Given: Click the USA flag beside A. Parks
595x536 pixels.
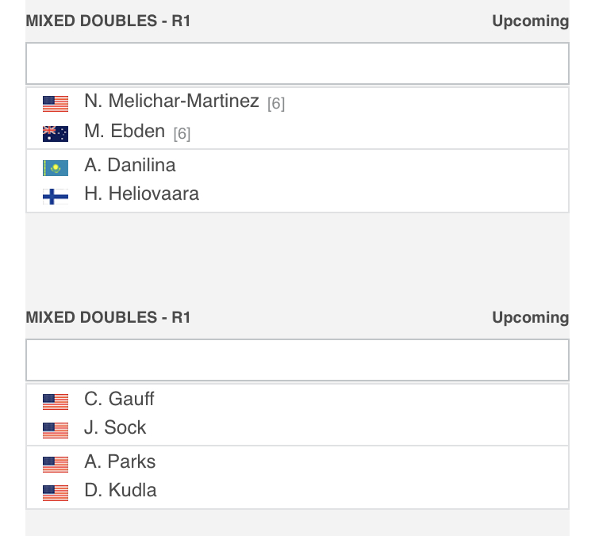Looking at the screenshot, I should click(56, 465).
